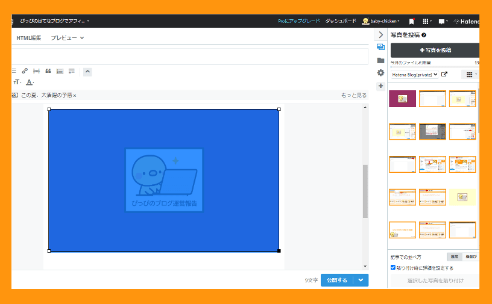Switch to the HTML編集 tab

point(28,38)
